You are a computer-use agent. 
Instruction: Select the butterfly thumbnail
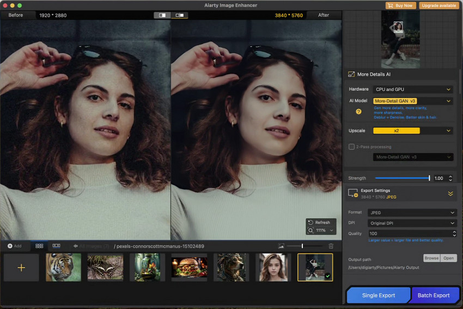click(x=106, y=268)
